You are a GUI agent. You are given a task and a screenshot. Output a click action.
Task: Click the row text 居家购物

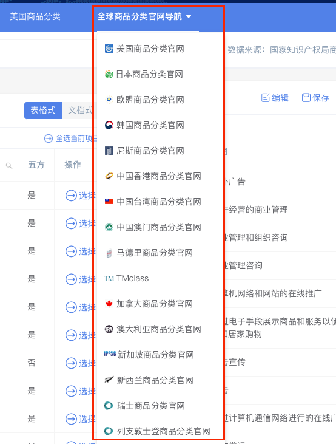coord(244,334)
